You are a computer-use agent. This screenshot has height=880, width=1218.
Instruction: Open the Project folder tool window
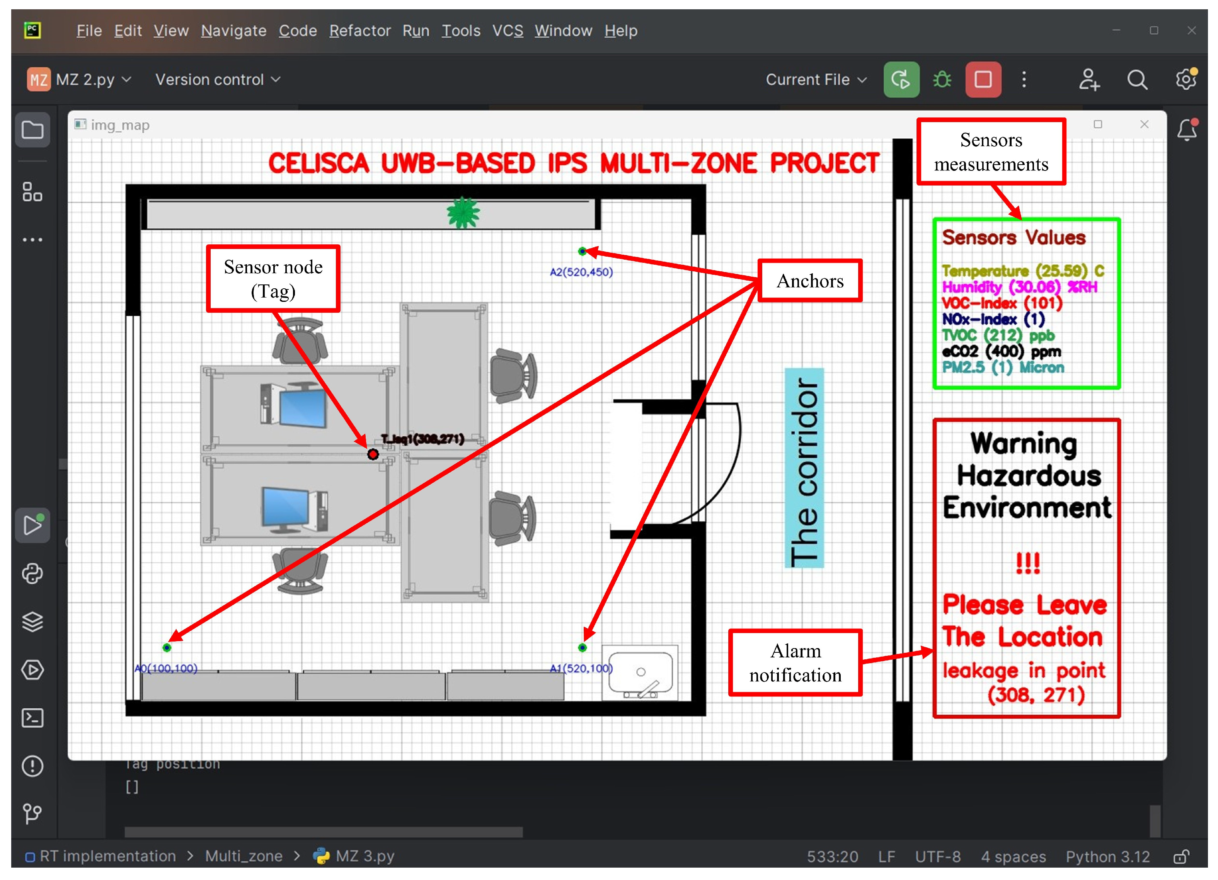pyautogui.click(x=32, y=130)
